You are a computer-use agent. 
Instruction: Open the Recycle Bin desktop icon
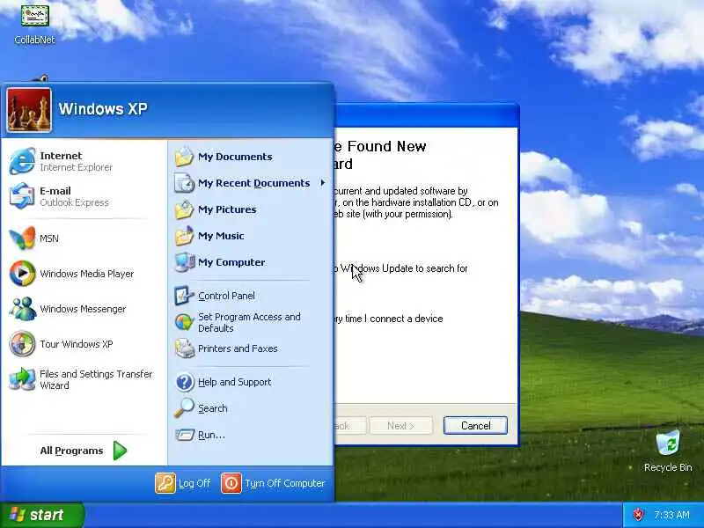coord(668,444)
